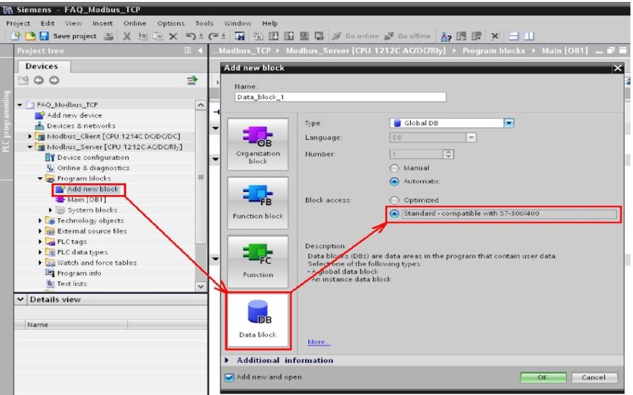
Task: Click the Split editor horizontally icon
Action: tap(514, 36)
